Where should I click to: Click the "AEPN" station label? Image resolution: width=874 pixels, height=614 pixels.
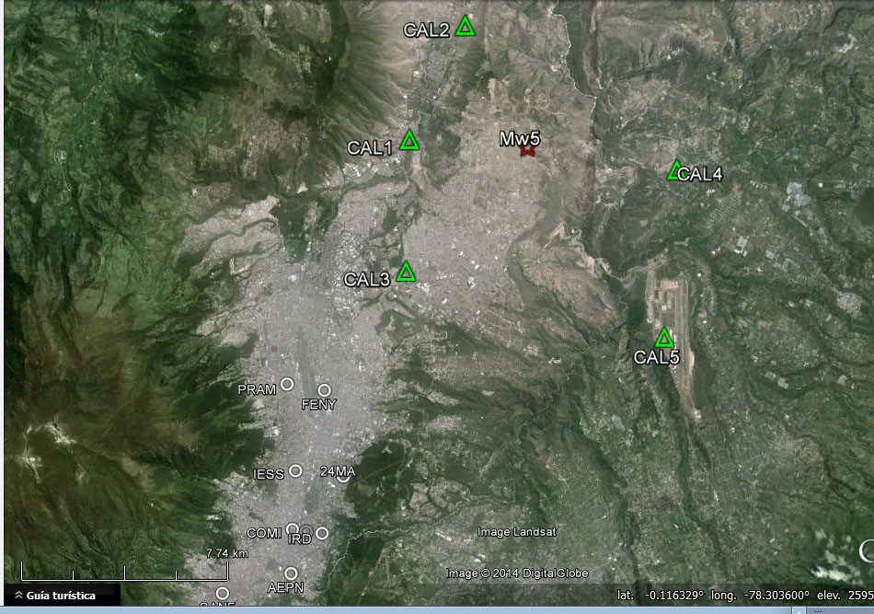(x=285, y=587)
